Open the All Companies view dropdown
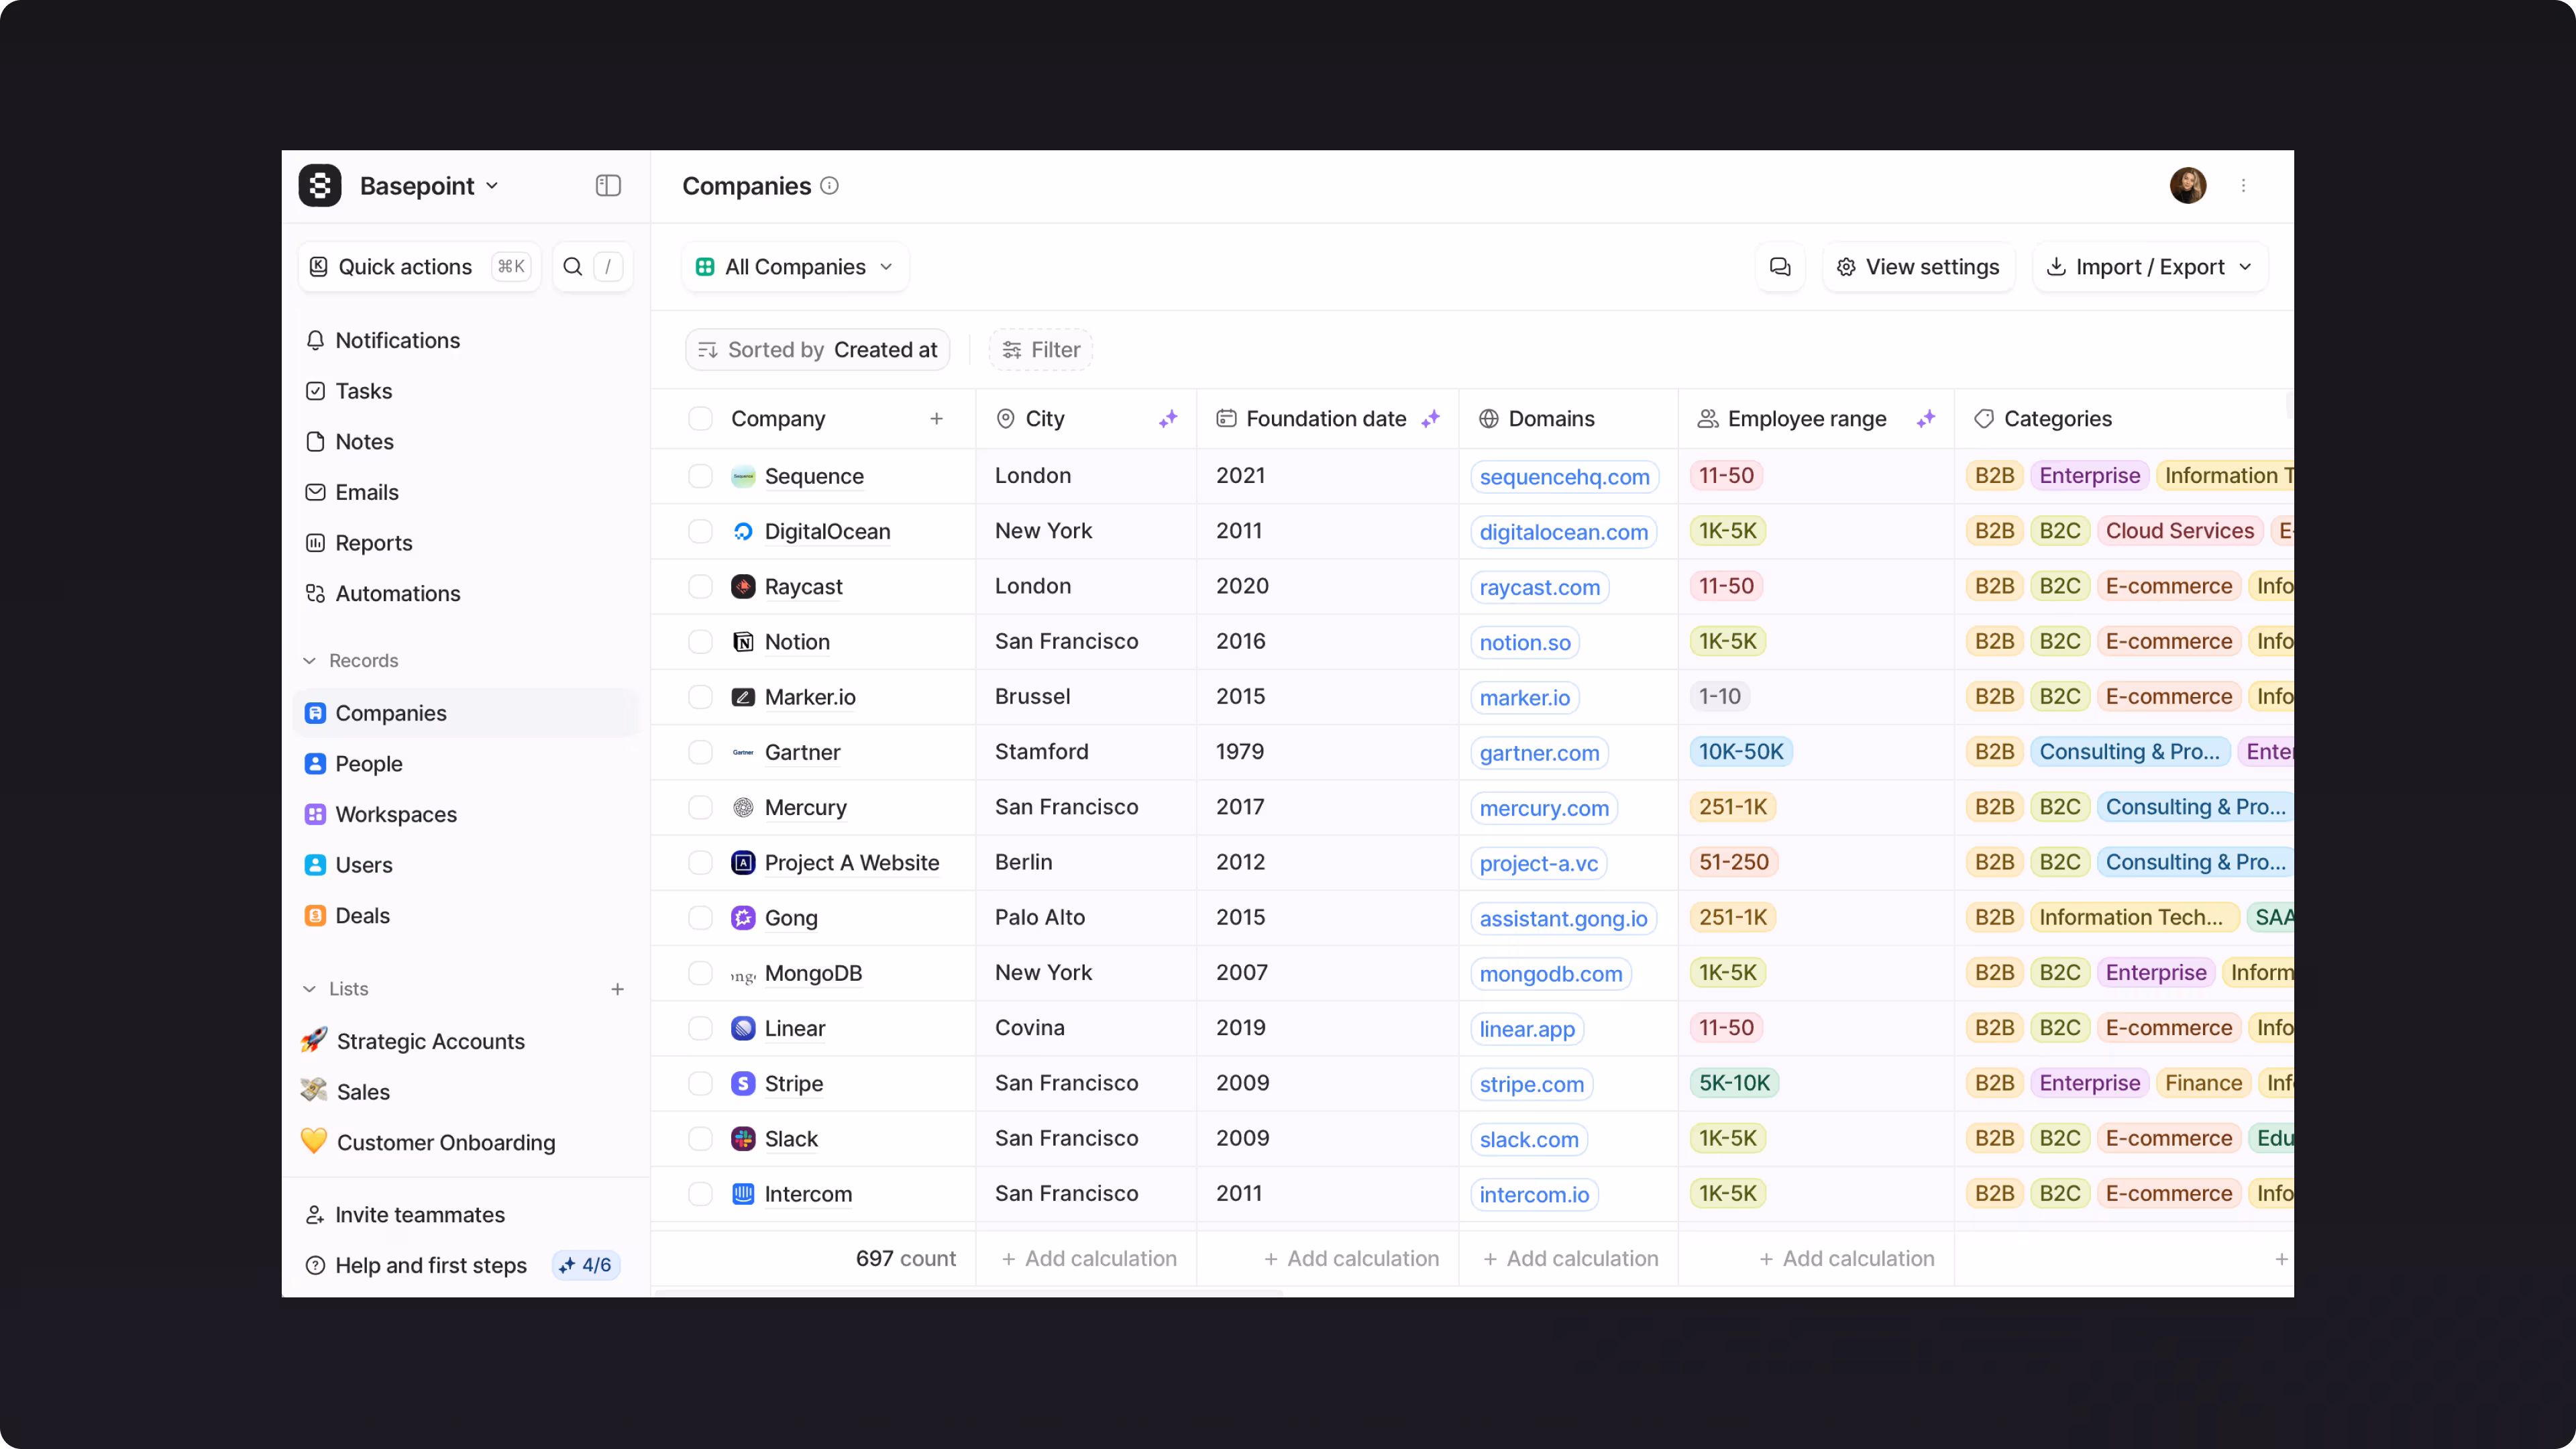Screen dimensions: 2576x1449 coord(795,267)
